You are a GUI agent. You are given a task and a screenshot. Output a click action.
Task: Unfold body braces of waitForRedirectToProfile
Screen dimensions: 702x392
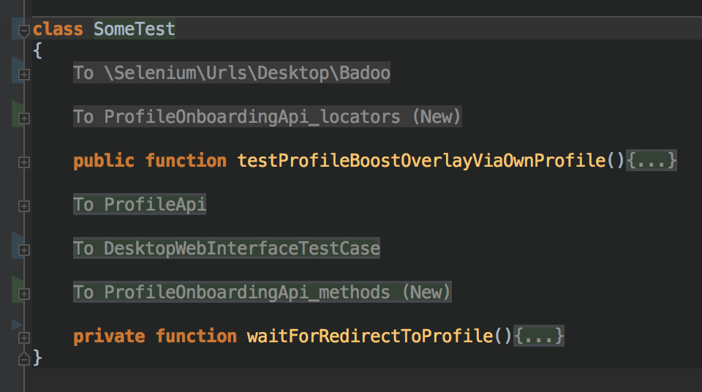coord(539,336)
